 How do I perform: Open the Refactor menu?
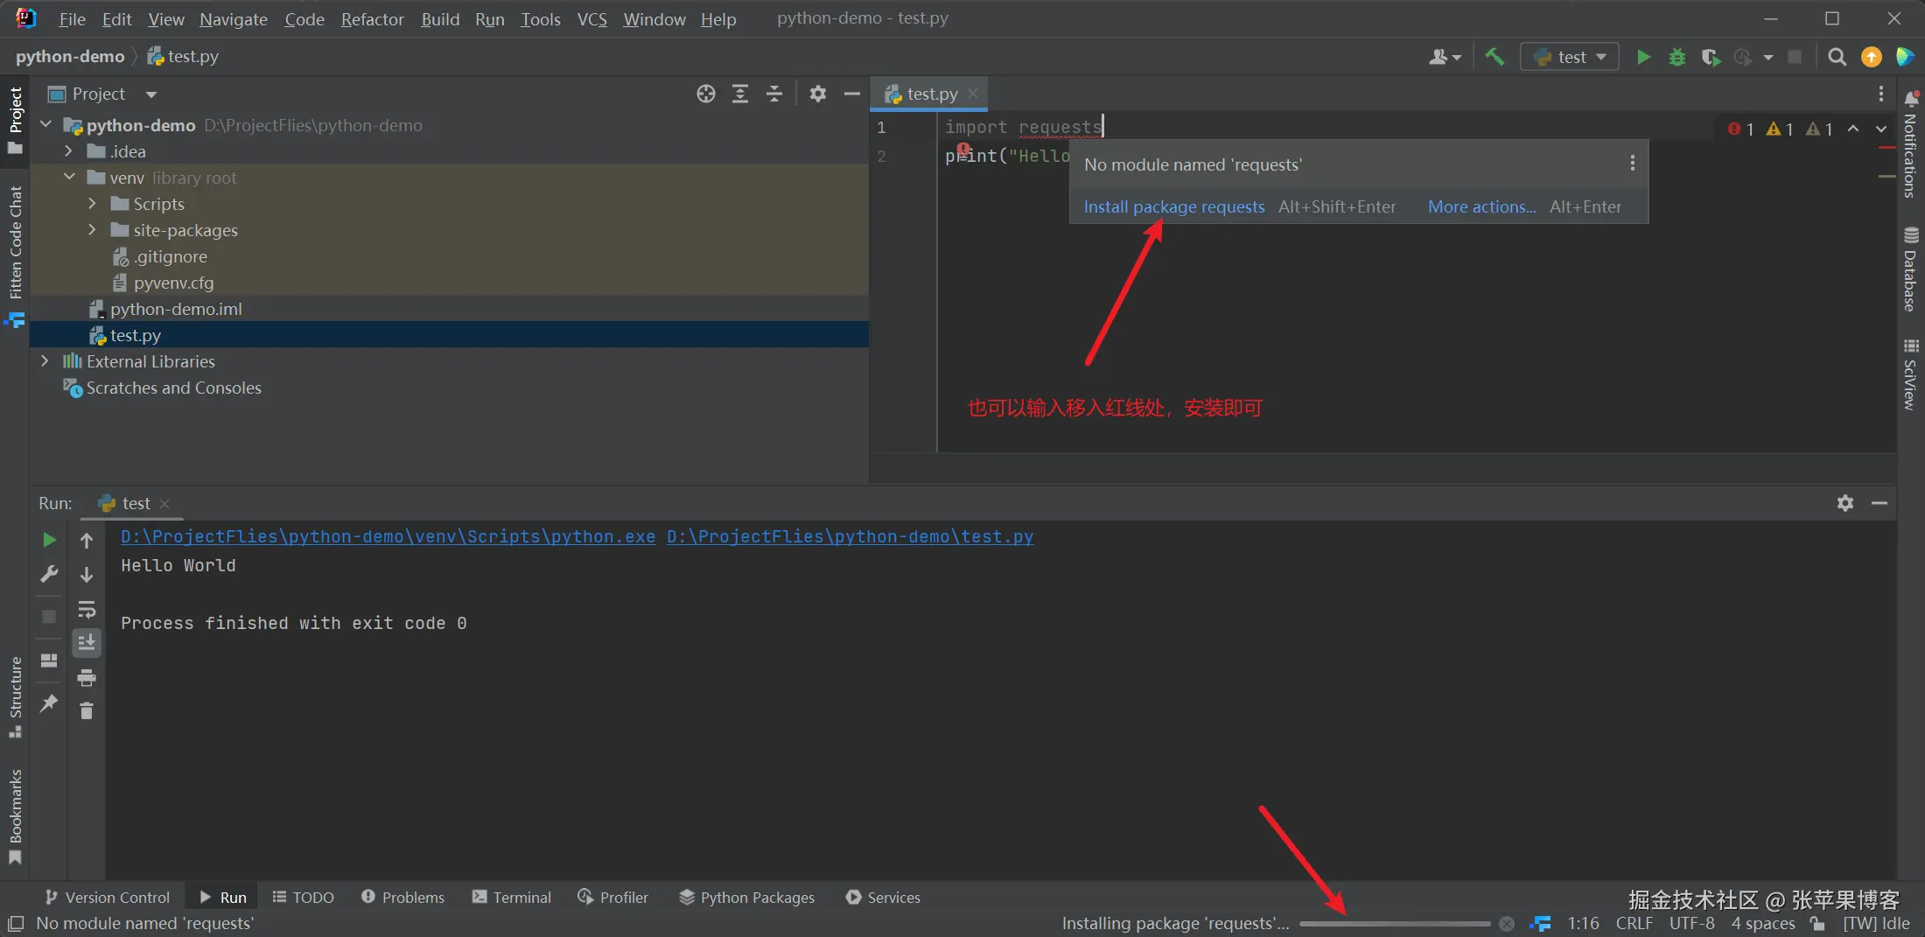point(372,19)
